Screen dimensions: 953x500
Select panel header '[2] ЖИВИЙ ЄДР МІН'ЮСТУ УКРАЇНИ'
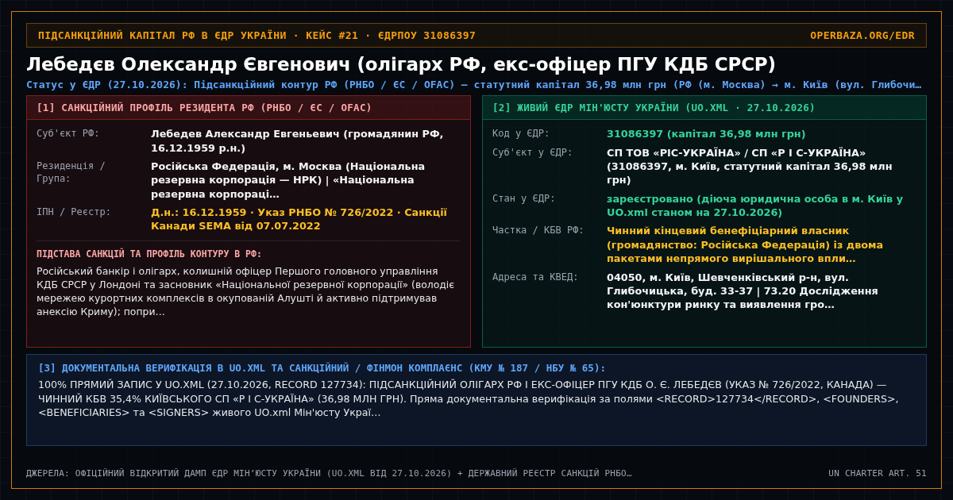tap(654, 108)
